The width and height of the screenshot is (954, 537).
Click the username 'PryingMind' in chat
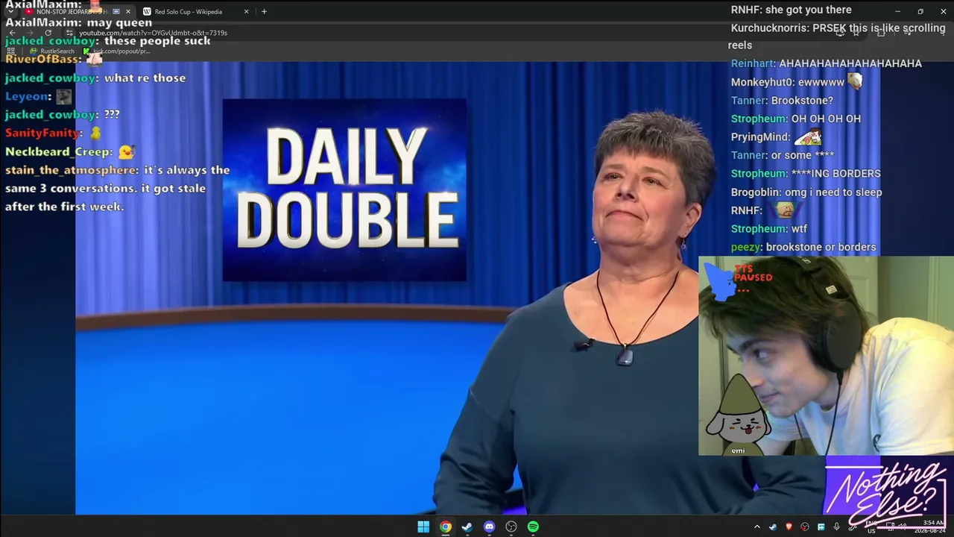coord(760,137)
